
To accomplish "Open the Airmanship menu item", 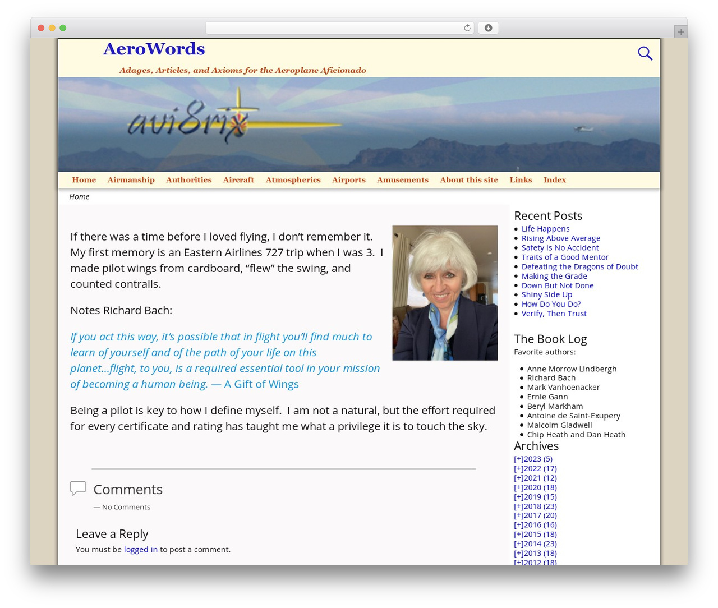I will pos(131,180).
